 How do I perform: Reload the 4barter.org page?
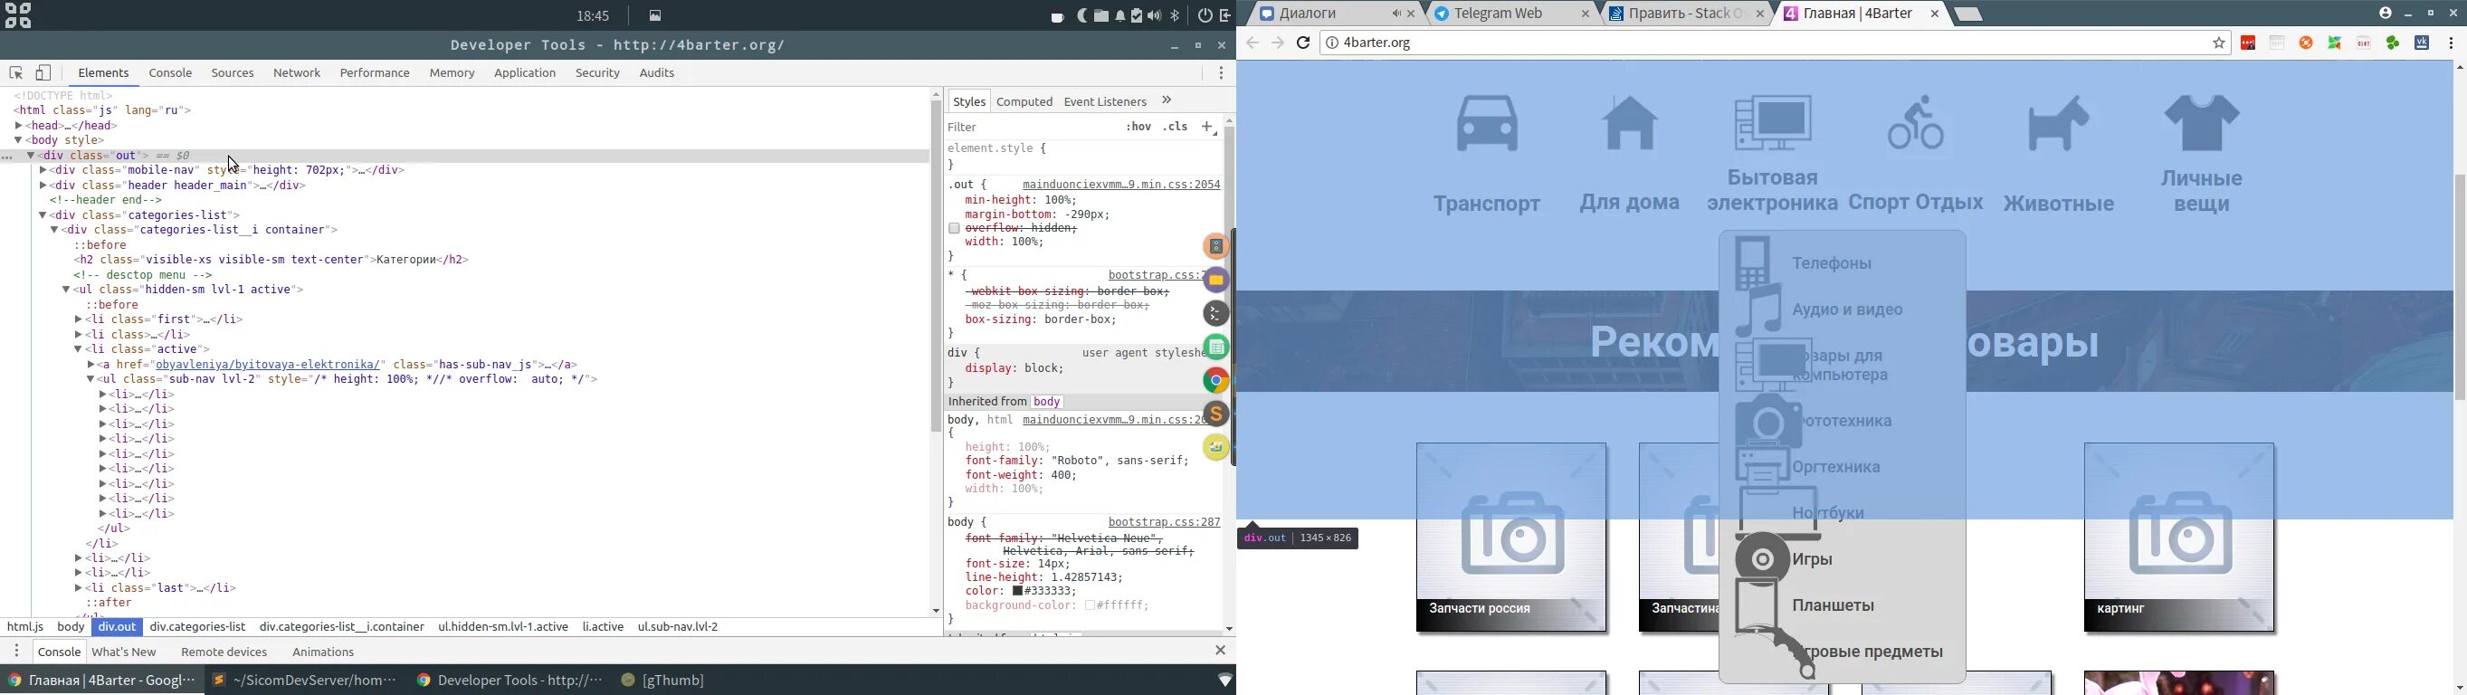click(x=1303, y=43)
